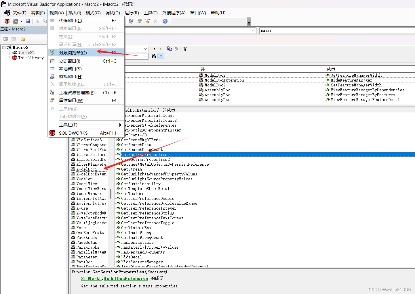Select HideFeatureManager in search results members
Viewport: 415px width, 294px height.
[351, 80]
